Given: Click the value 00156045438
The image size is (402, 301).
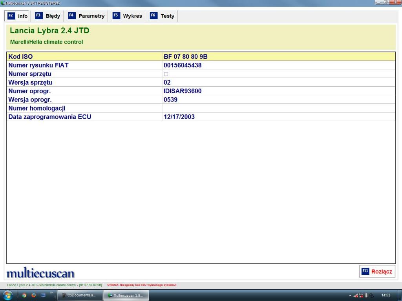Looking at the screenshot, I should click(183, 65).
